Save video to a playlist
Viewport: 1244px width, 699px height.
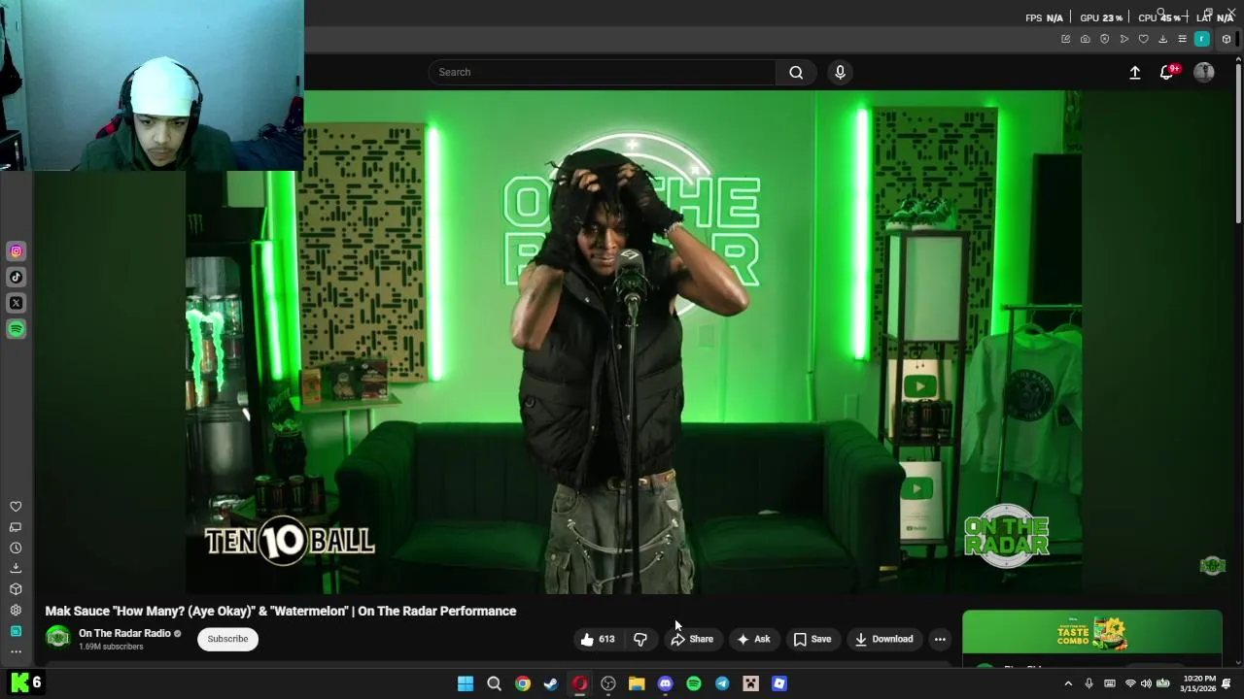(812, 639)
